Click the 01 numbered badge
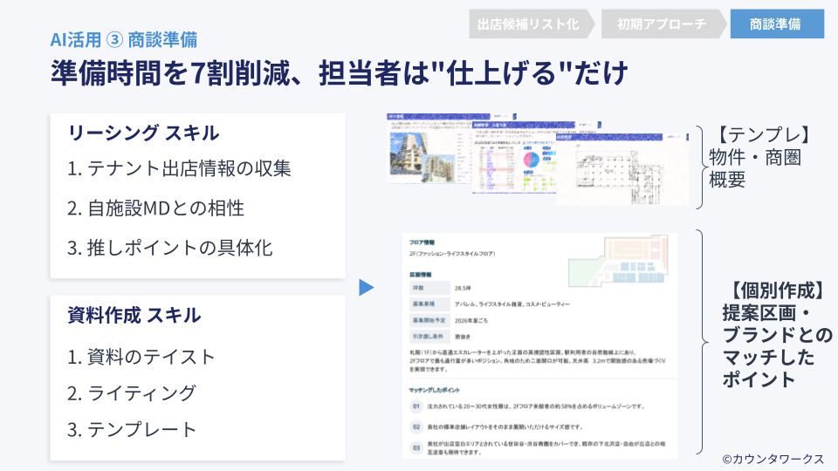This screenshot has width=838, height=471. pos(416,406)
